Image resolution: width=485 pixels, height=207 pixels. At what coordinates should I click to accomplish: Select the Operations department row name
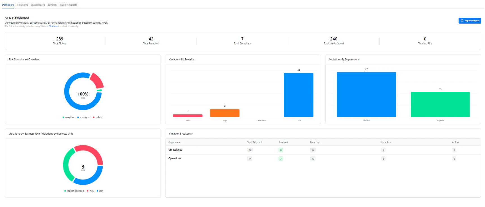pos(175,158)
